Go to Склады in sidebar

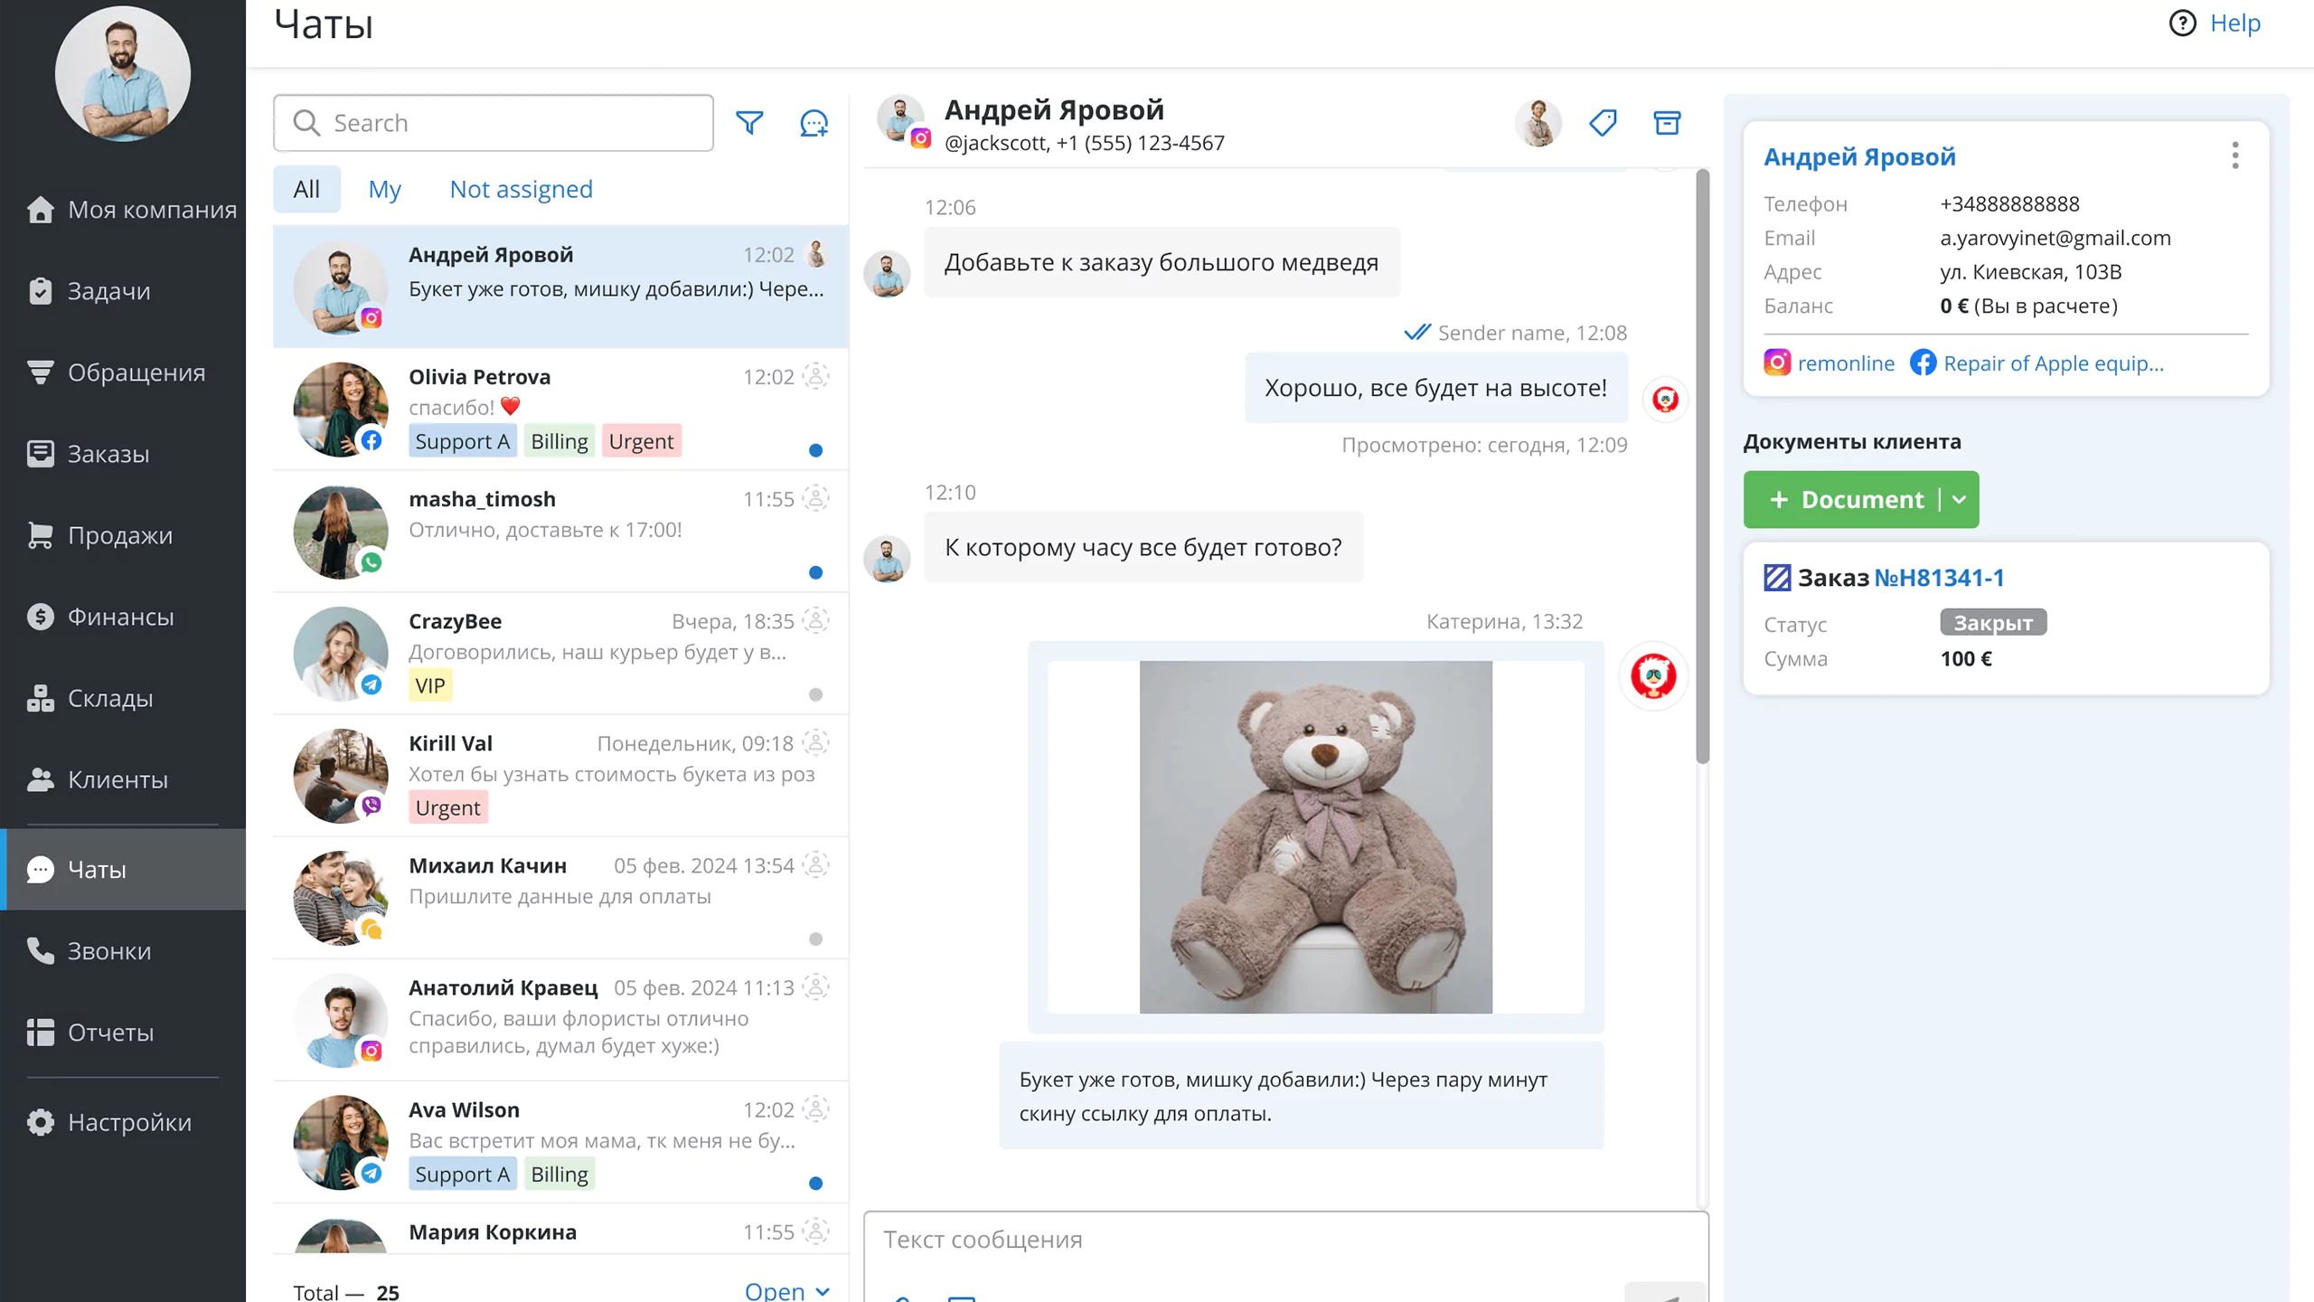tap(123, 698)
